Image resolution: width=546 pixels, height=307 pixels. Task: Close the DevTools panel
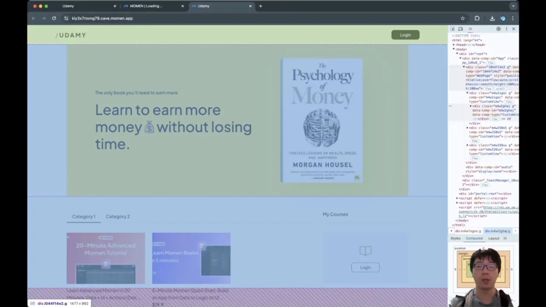pyautogui.click(x=514, y=29)
